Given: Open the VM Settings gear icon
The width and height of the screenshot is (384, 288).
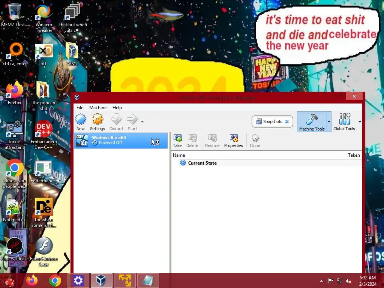Looking at the screenshot, I should pyautogui.click(x=97, y=122).
